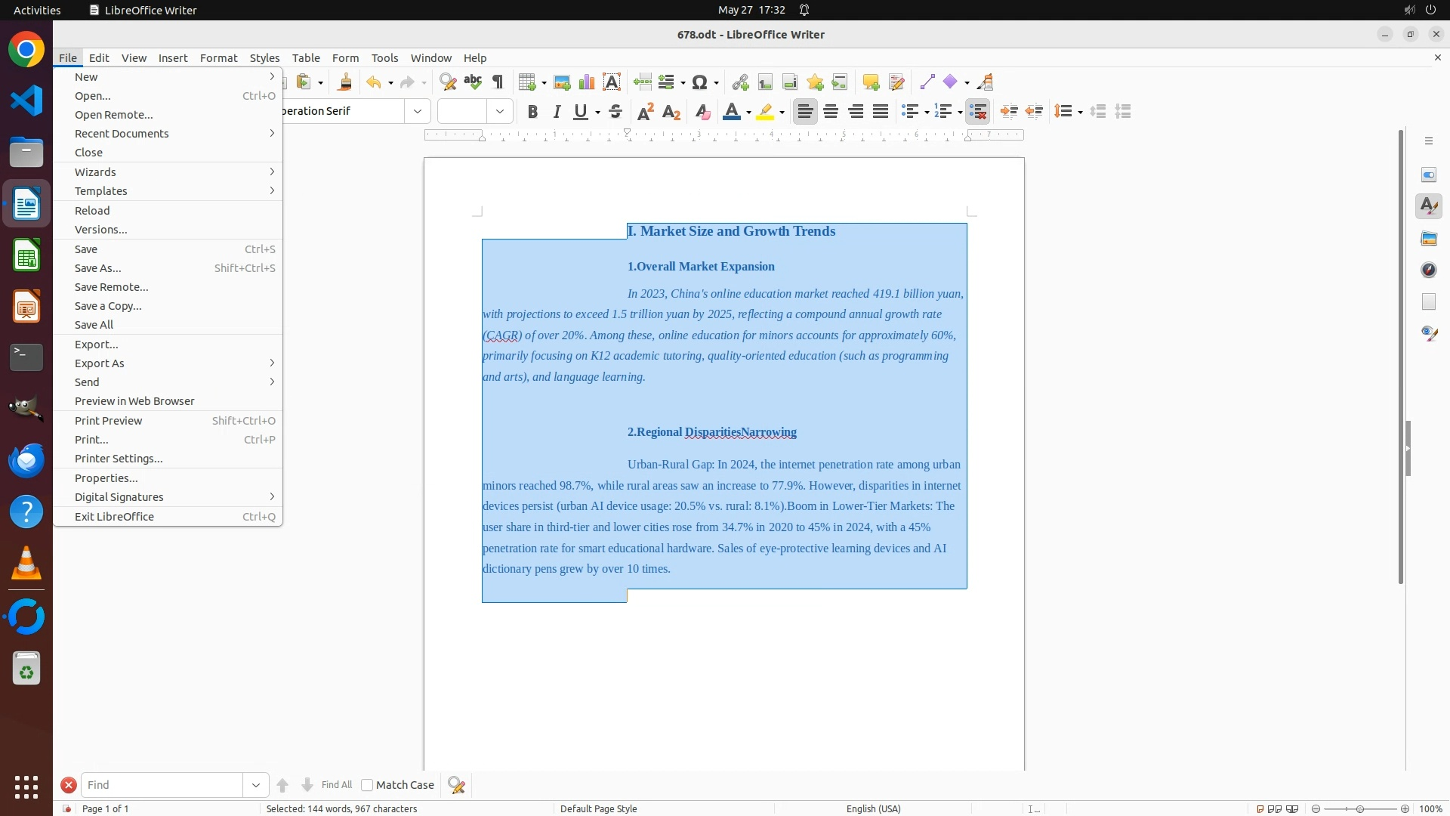
Task: Open font color dropdown arrow
Action: pyautogui.click(x=748, y=113)
